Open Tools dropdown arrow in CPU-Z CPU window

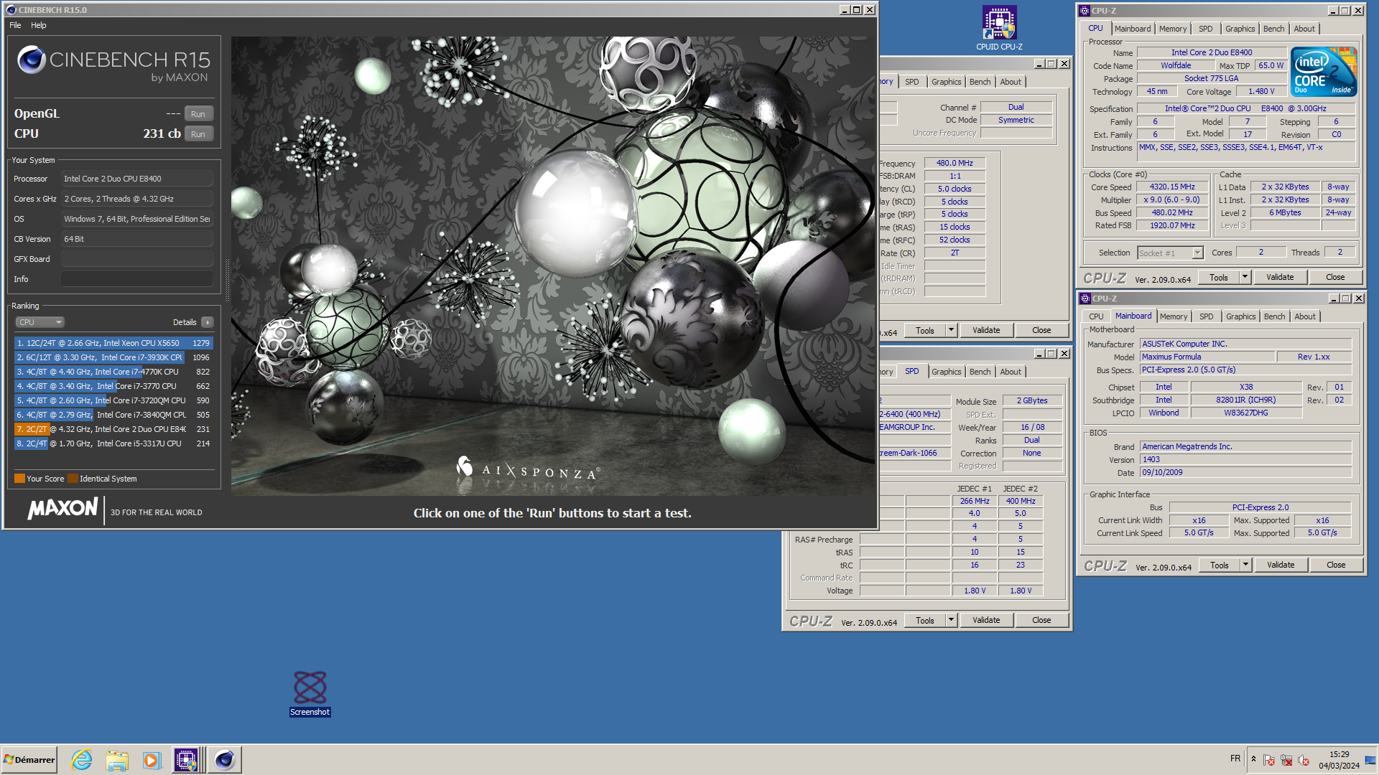(1245, 277)
